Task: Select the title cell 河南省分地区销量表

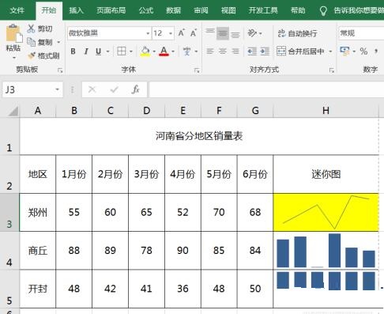Action: pyautogui.click(x=199, y=136)
